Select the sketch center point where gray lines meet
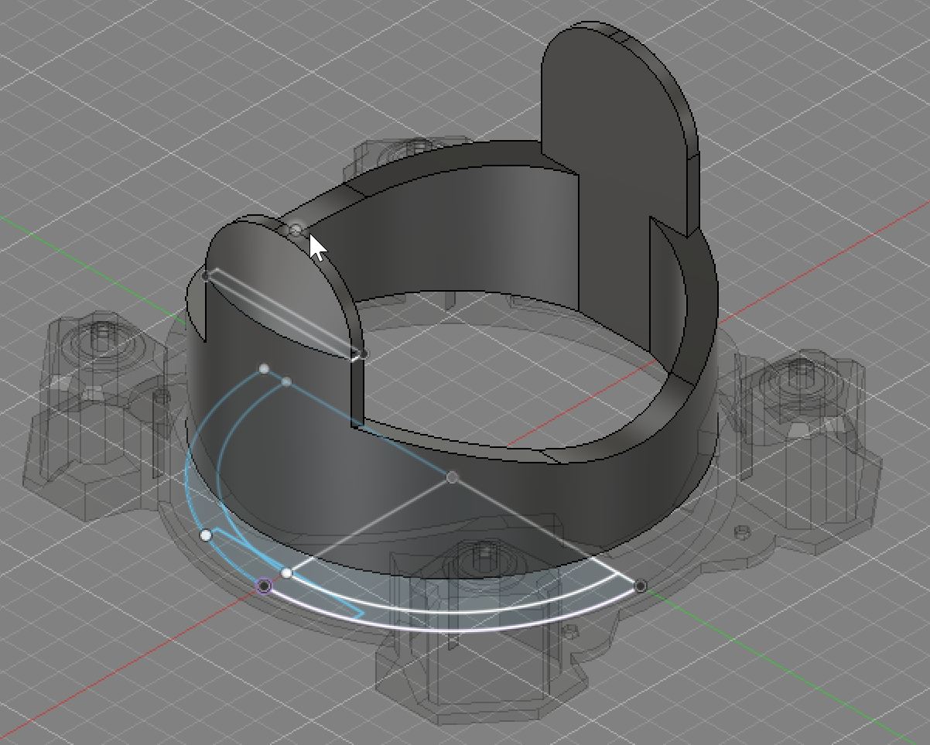The image size is (930, 745). click(x=452, y=478)
